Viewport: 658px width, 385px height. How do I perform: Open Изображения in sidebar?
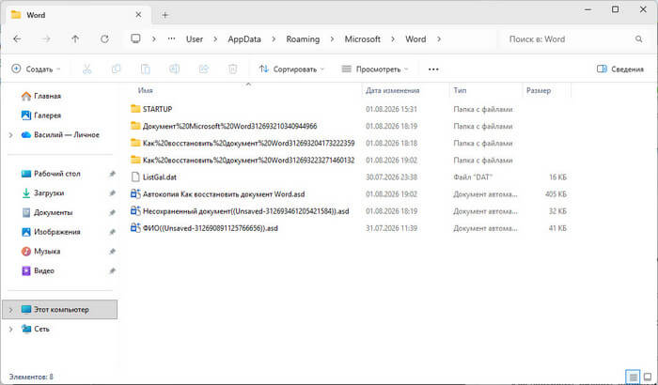click(x=51, y=232)
